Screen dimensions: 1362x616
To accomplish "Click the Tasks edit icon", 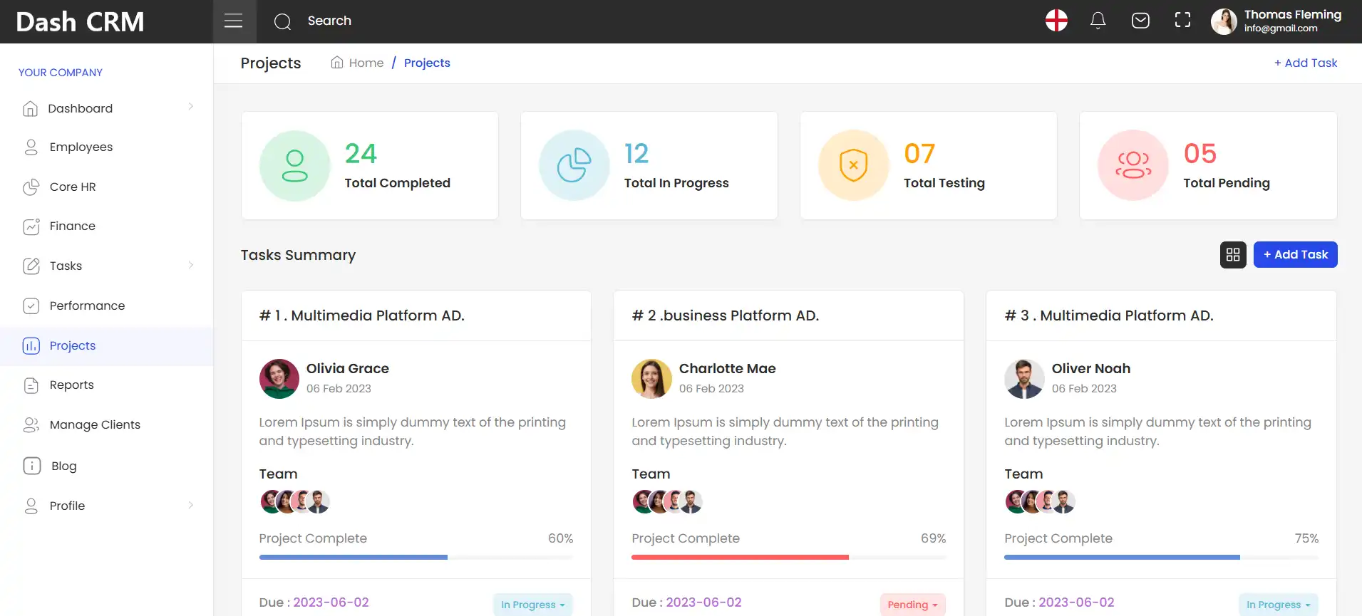I will 31,266.
